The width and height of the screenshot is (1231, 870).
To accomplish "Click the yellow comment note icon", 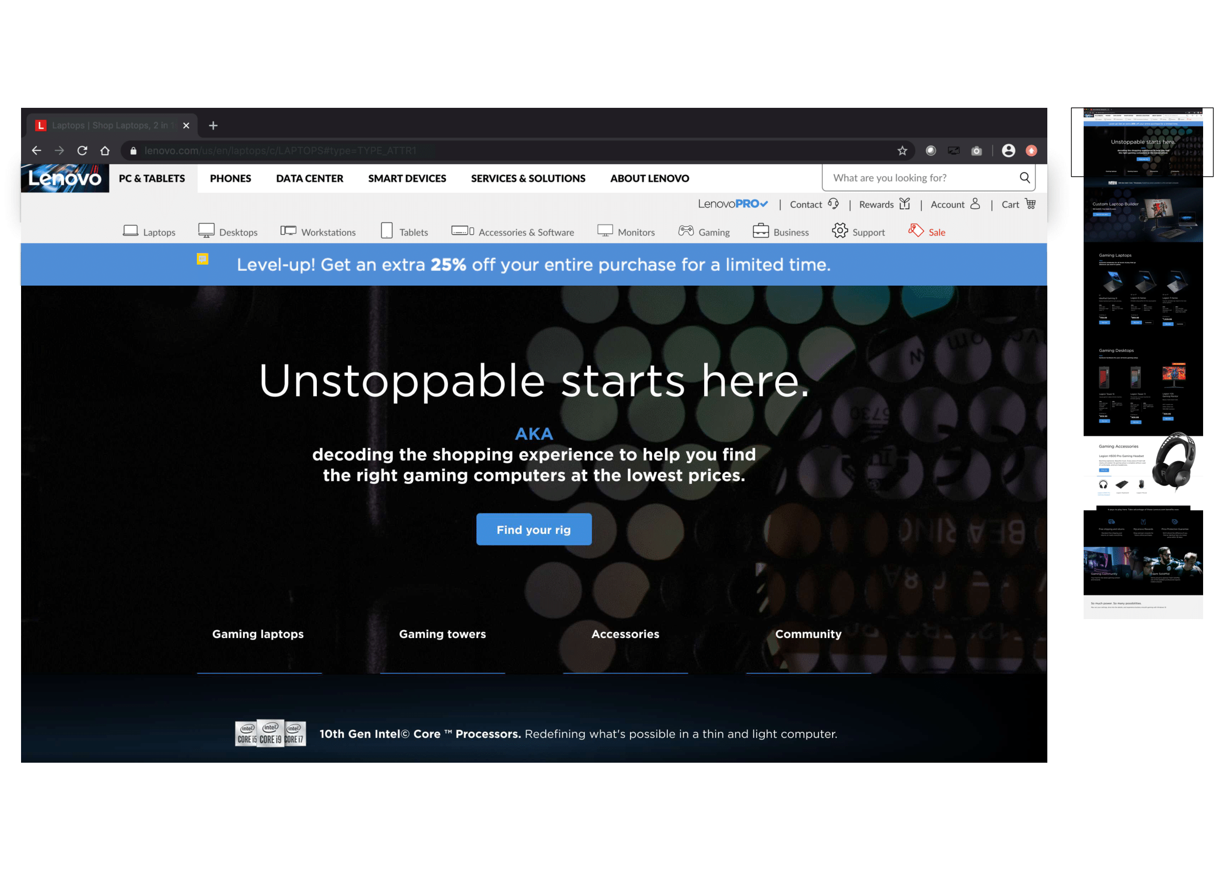I will pos(202,259).
